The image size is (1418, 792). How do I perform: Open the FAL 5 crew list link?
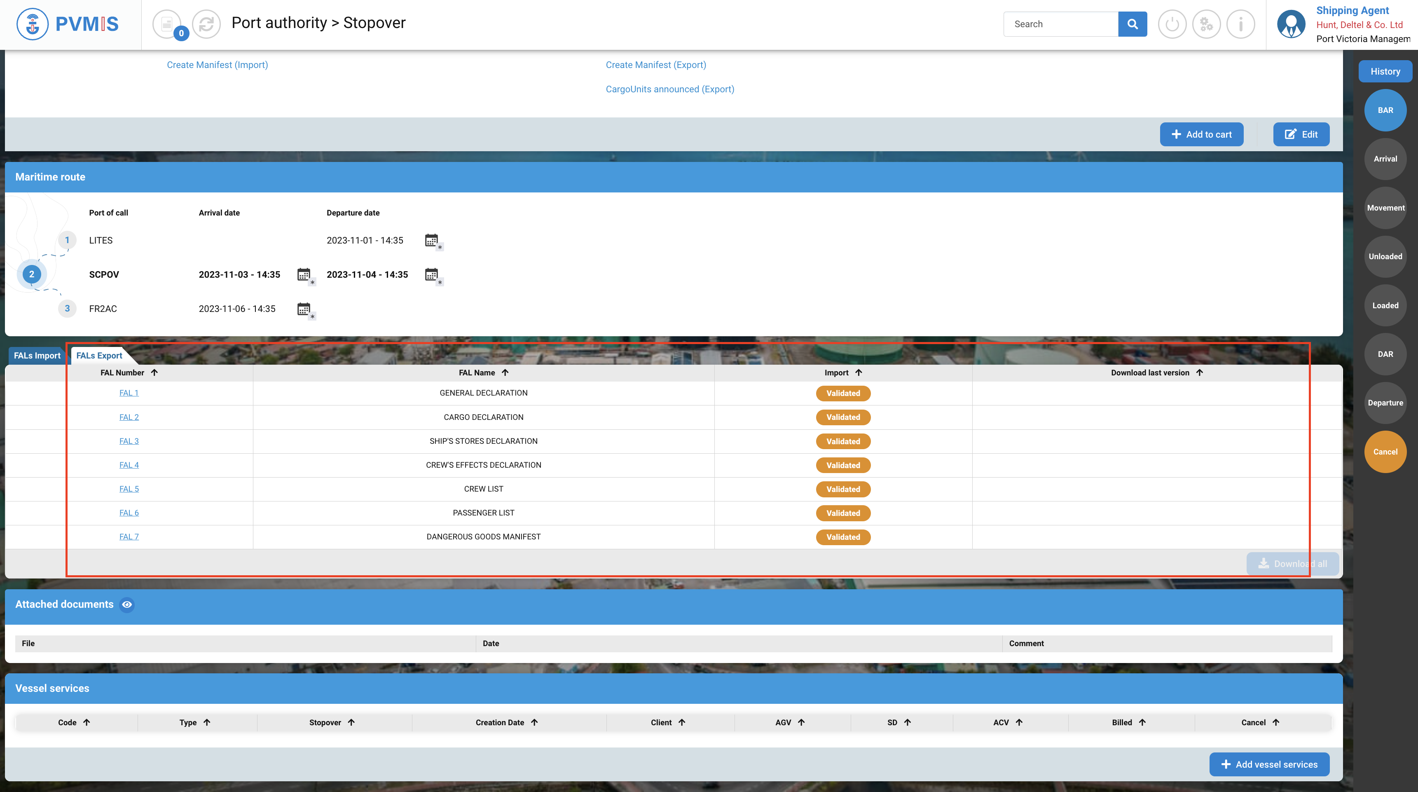pos(129,489)
